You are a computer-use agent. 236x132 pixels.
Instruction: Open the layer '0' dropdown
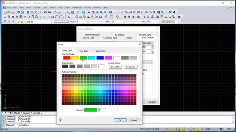49,22
